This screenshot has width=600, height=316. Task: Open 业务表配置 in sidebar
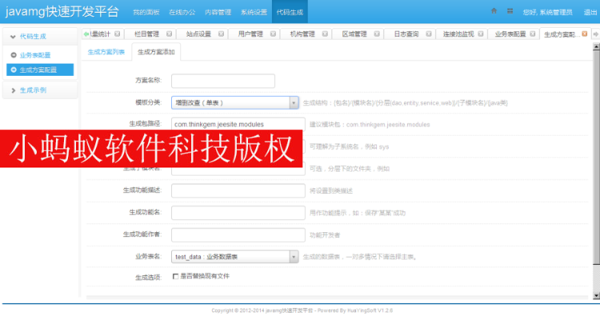(35, 55)
